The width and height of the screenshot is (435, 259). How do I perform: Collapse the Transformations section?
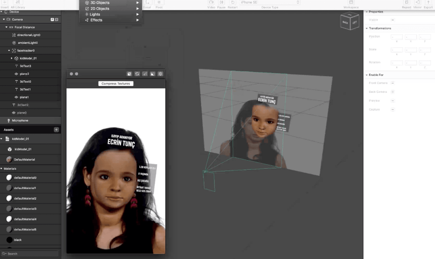tap(367, 28)
